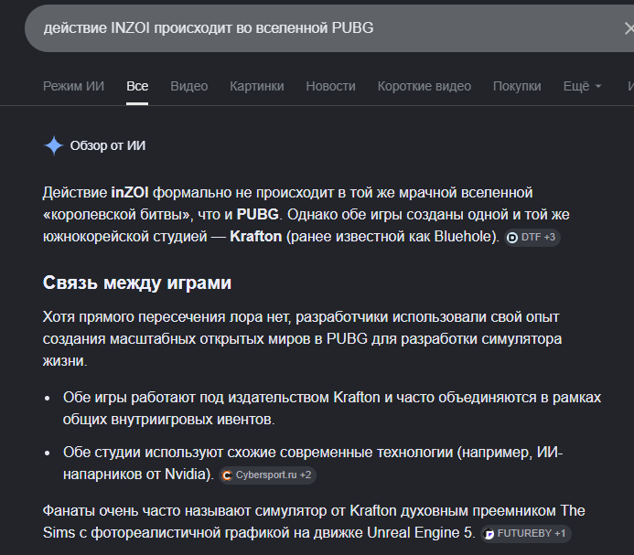Click the blue AI overview sparkle icon
Screen dimensions: 634x555
53,145
